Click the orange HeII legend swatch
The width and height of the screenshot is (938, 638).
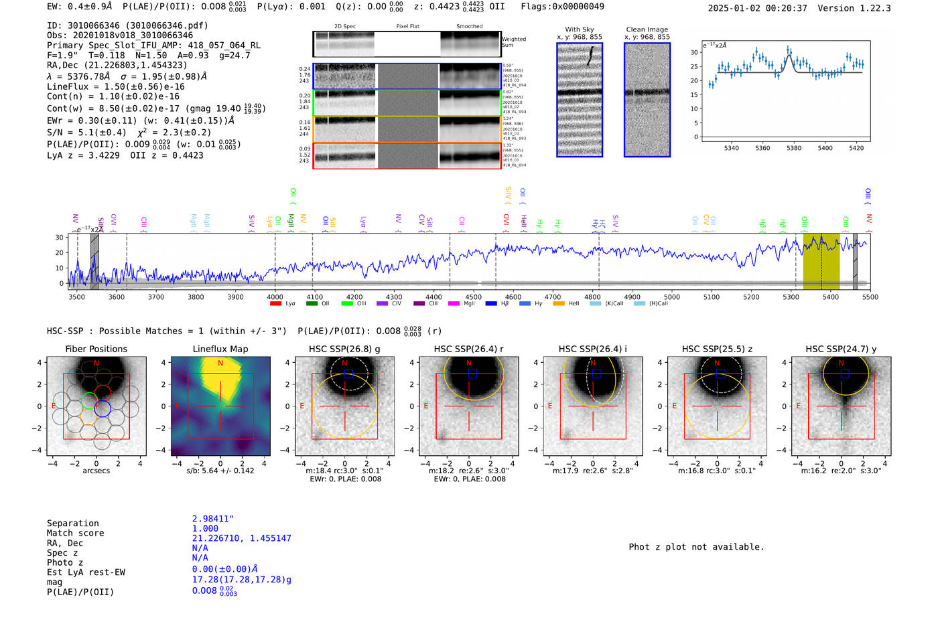click(x=559, y=303)
